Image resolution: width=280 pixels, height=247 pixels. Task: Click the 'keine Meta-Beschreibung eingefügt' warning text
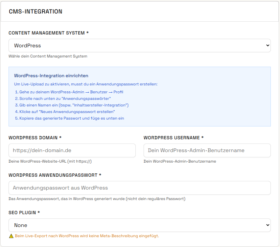[x=87, y=236]
